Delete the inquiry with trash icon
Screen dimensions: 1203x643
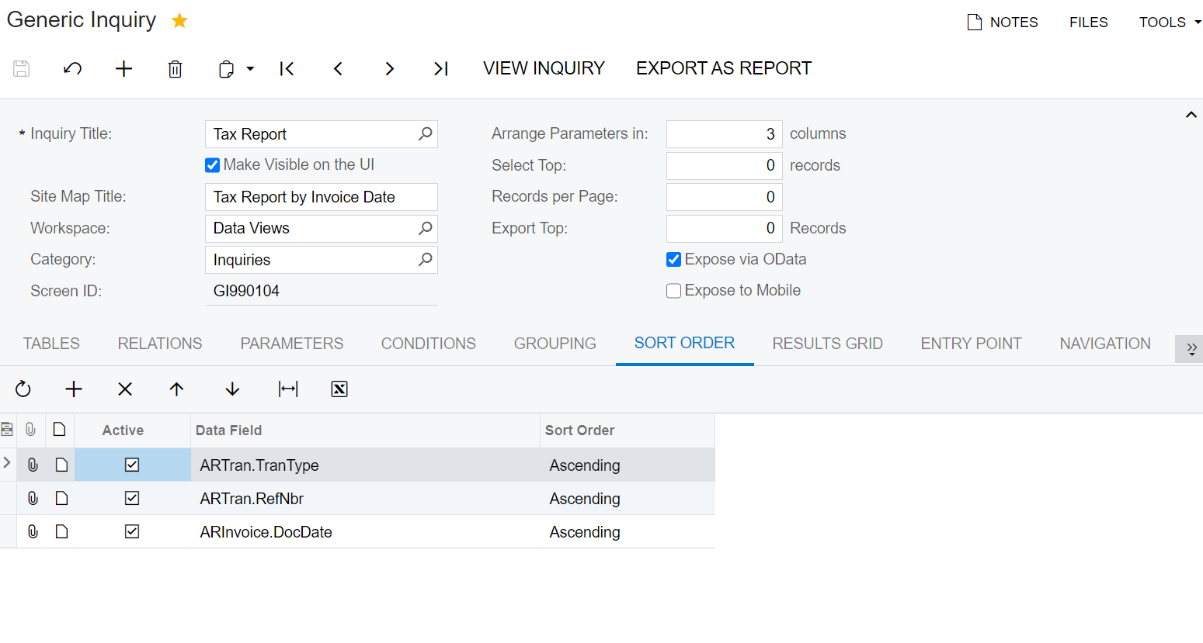(x=176, y=69)
